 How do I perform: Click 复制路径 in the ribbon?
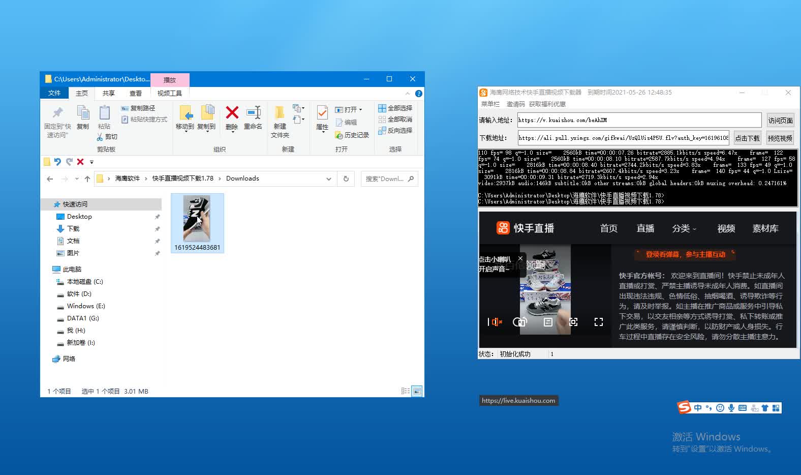(138, 108)
